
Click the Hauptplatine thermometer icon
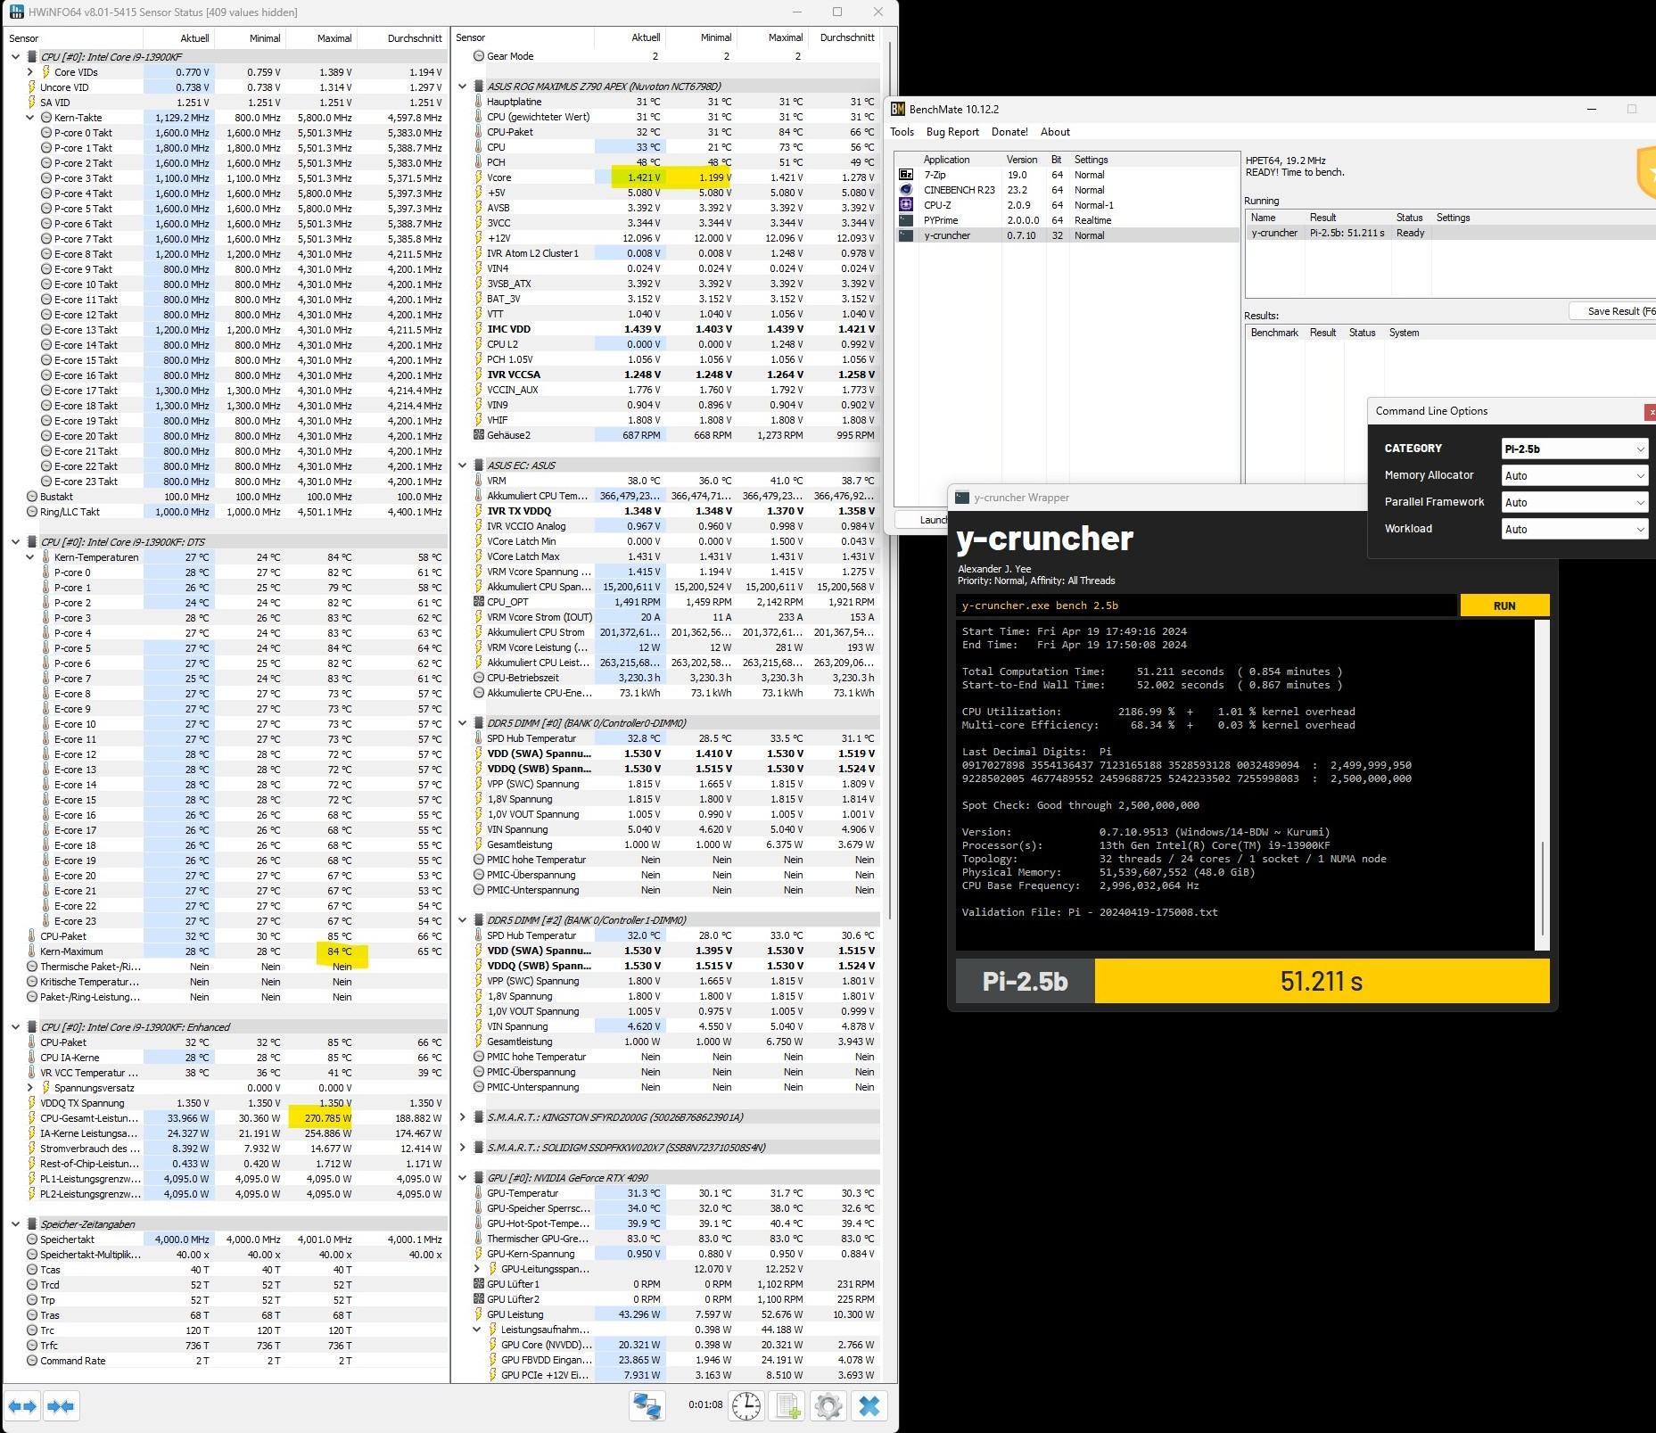479,102
